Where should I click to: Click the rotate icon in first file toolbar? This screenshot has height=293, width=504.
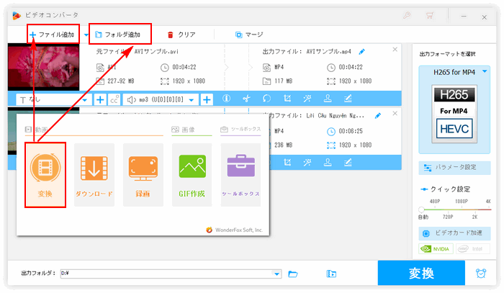(x=266, y=99)
